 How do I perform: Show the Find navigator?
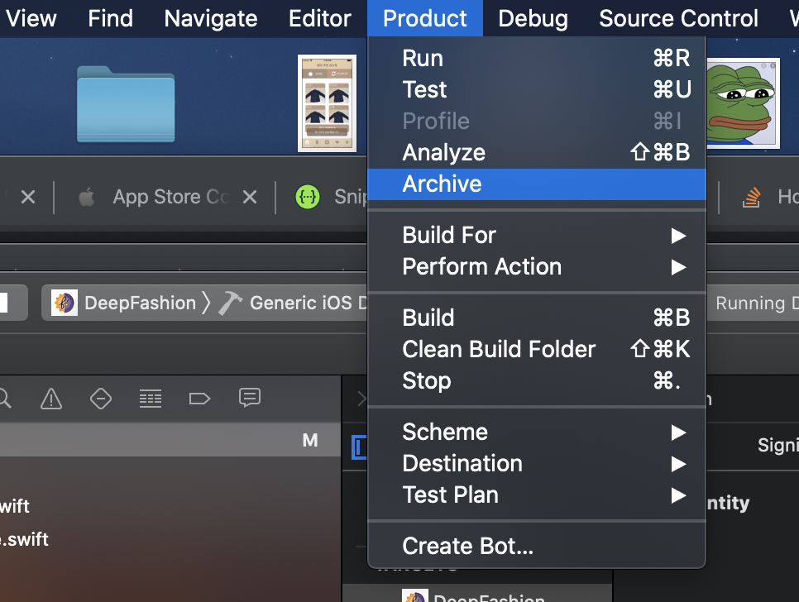click(4, 399)
